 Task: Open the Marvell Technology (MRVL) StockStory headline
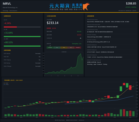(x=98, y=42)
